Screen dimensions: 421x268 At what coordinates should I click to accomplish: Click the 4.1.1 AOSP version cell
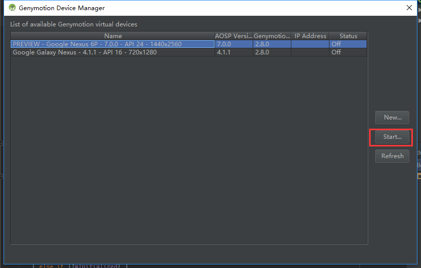point(233,52)
